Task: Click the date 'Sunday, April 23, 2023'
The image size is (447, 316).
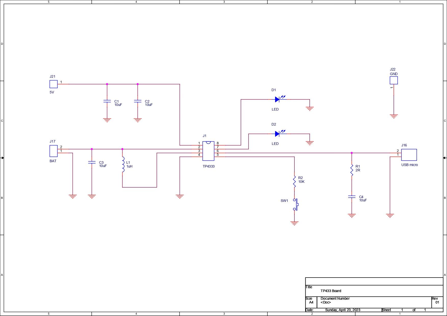Action: pos(343,310)
